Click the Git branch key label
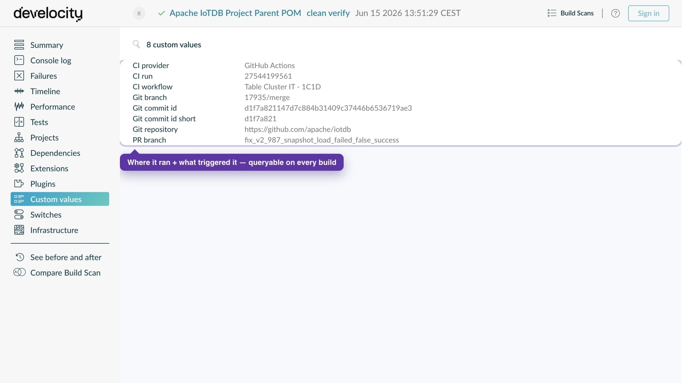Screen dimensions: 682x383 (x=150, y=97)
